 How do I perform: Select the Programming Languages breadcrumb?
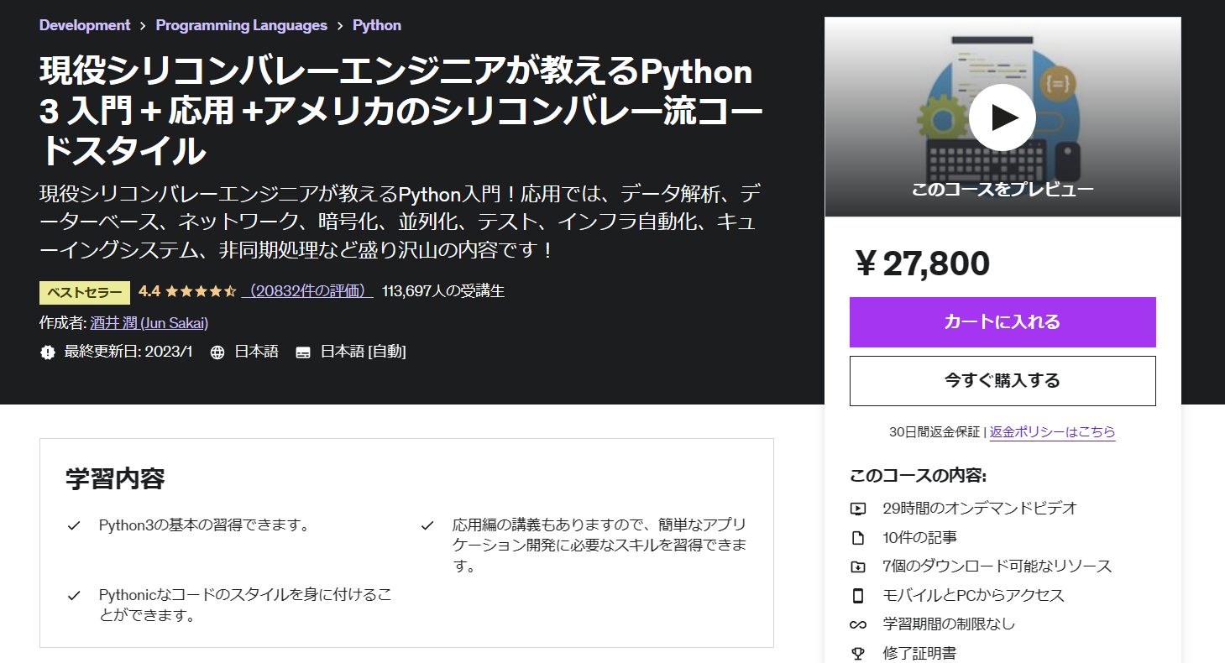(242, 25)
